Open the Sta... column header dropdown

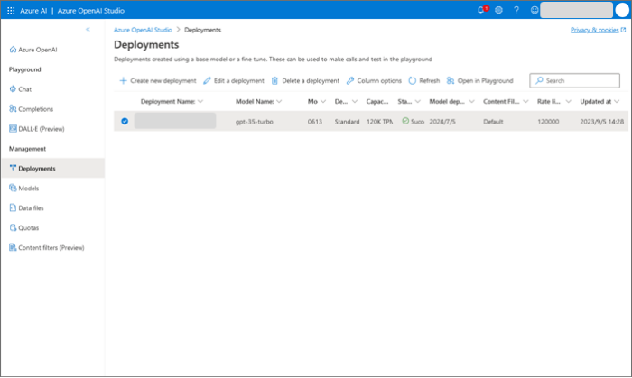tap(417, 101)
